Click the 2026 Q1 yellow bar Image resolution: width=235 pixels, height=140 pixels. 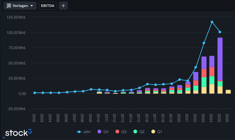coord(228,92)
